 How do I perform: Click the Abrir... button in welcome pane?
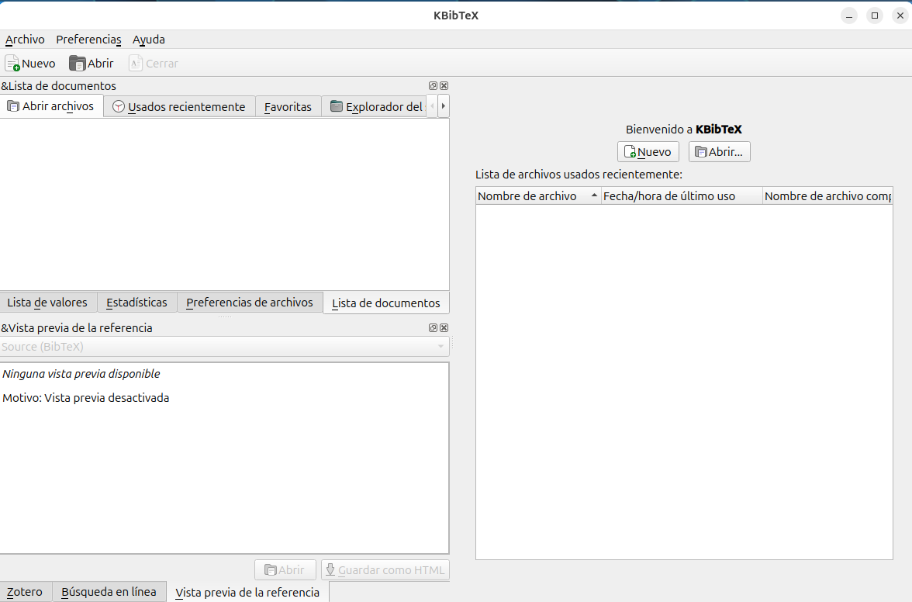point(720,152)
